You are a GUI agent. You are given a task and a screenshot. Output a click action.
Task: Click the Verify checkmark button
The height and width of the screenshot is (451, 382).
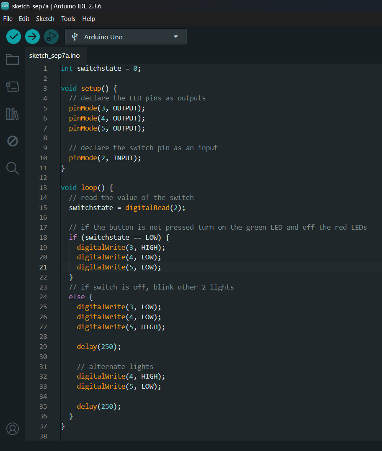[13, 36]
